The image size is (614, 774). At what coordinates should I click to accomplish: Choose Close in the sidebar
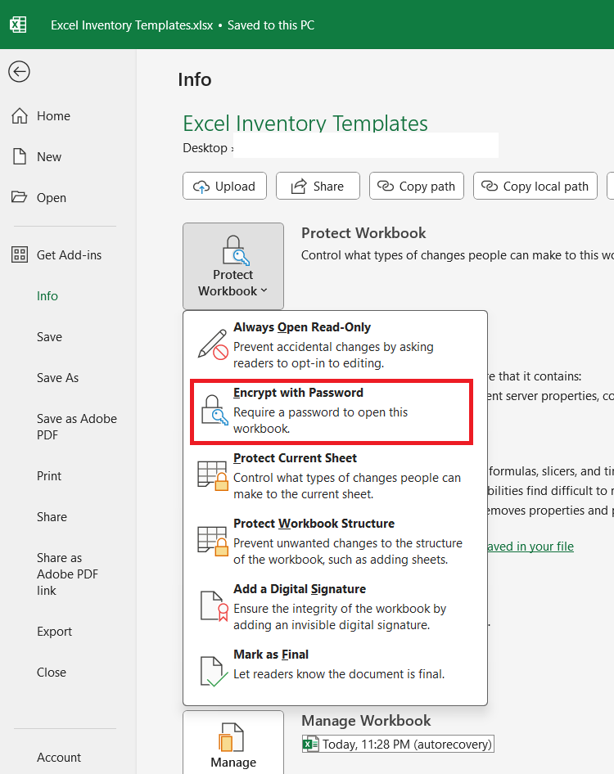pyautogui.click(x=52, y=673)
